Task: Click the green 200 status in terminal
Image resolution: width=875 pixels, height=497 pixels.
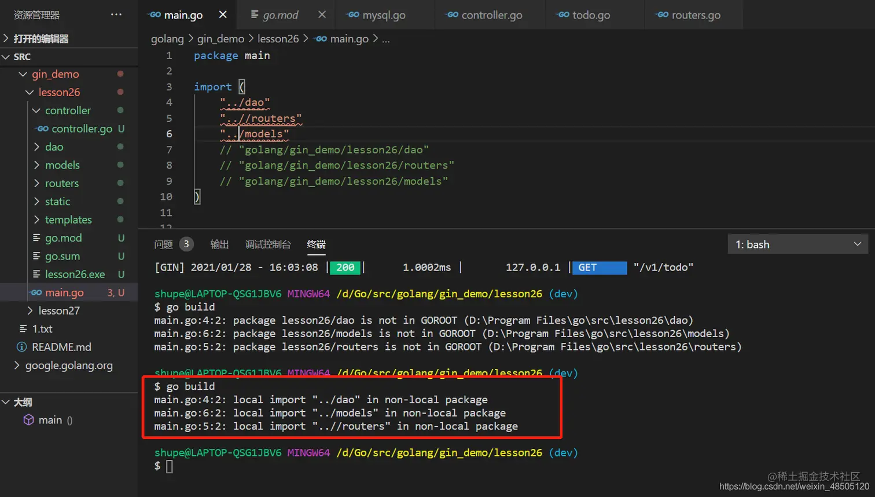Action: pos(345,268)
